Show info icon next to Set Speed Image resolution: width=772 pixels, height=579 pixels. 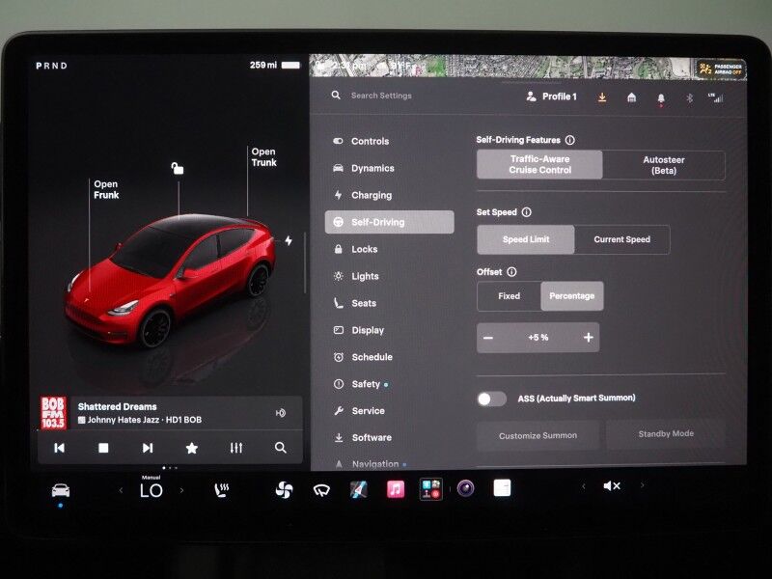pyautogui.click(x=526, y=212)
